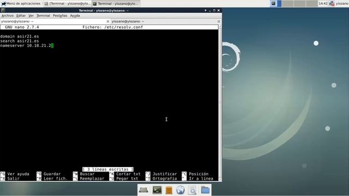The image size is (349, 196).
Task: Click the ylozano user menu in panel
Action: coord(342,4)
